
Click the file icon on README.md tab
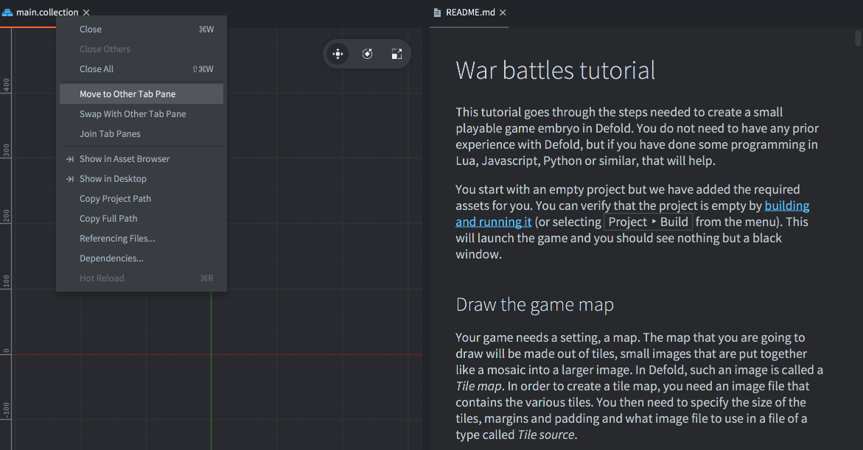(x=439, y=13)
